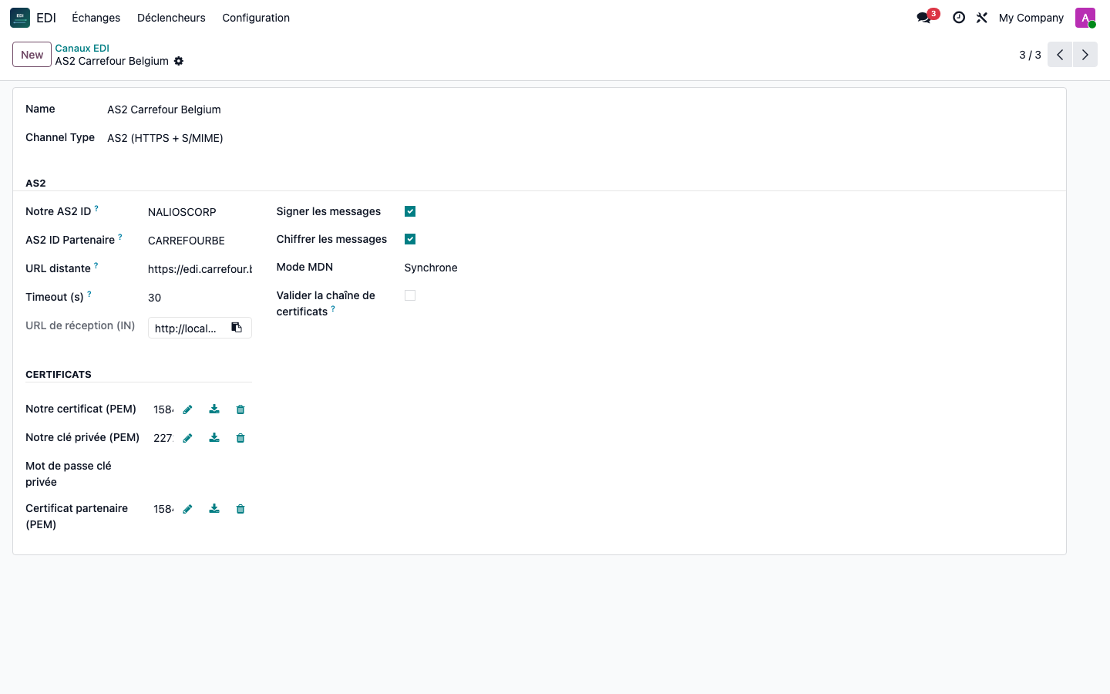
Task: Create a New channel record
Action: click(32, 55)
